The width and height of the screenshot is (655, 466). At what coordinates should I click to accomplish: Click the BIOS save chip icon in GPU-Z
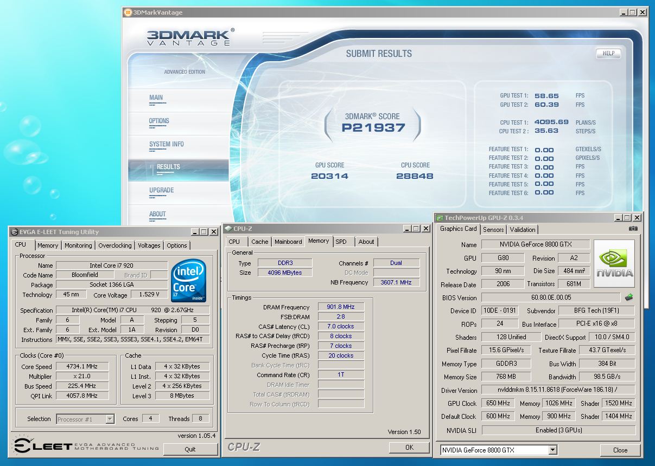click(x=629, y=297)
